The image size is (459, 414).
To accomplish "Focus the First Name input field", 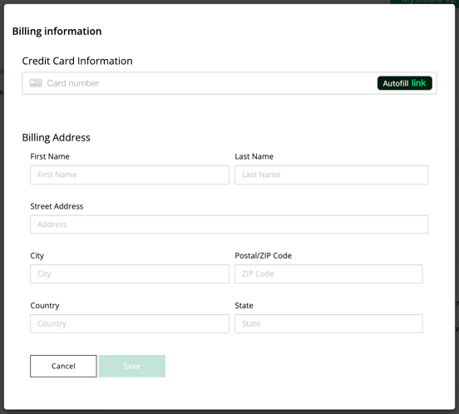I will coord(130,175).
